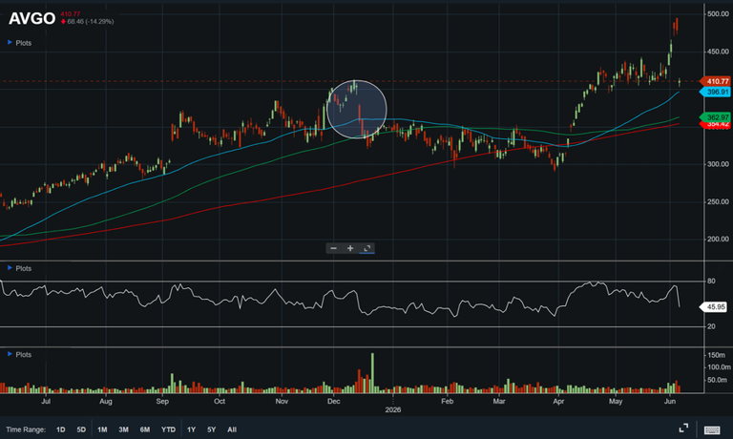Select the 5D time range
This screenshot has width=733, height=439.
coord(81,429)
